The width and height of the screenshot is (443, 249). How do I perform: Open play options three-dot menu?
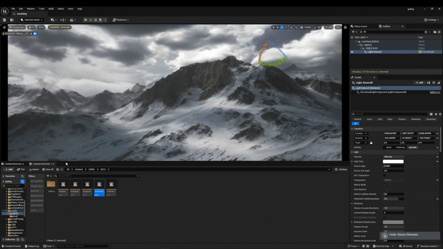105,20
